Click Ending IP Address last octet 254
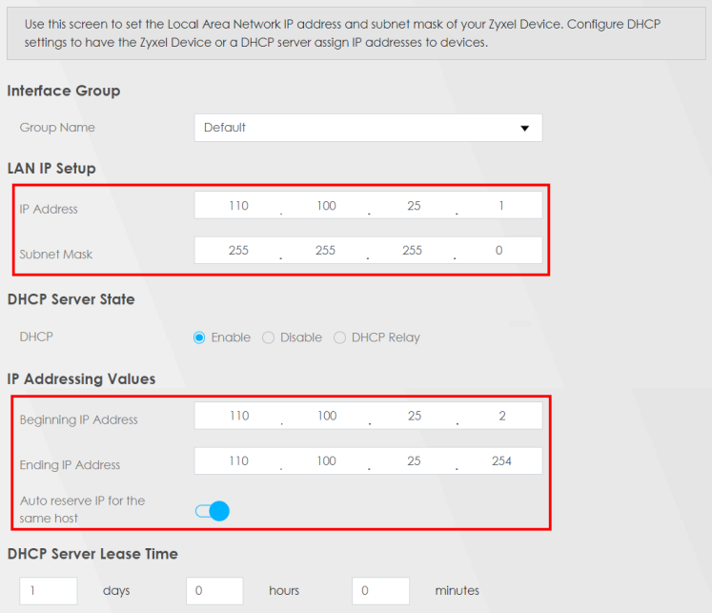712x613 pixels. pyautogui.click(x=501, y=460)
